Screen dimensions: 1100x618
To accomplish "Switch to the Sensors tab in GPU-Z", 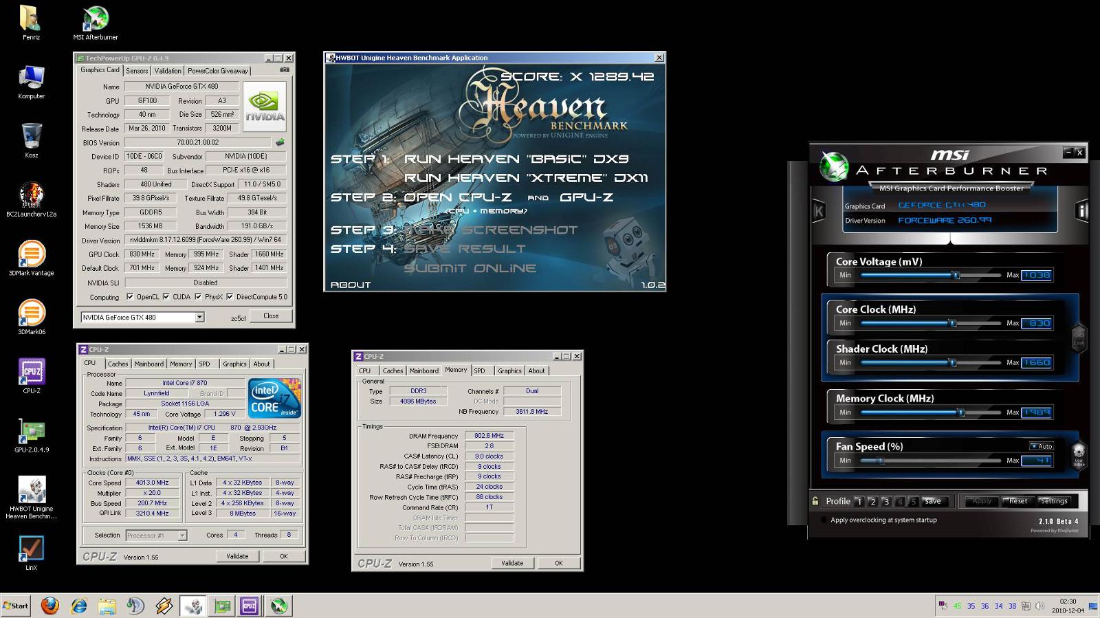I will tap(137, 71).
